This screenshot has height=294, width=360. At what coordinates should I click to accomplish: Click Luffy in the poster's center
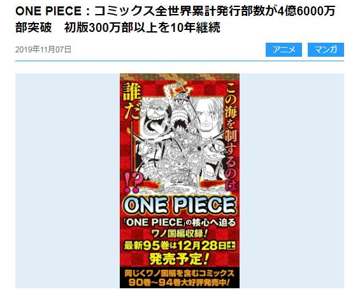tap(179, 129)
